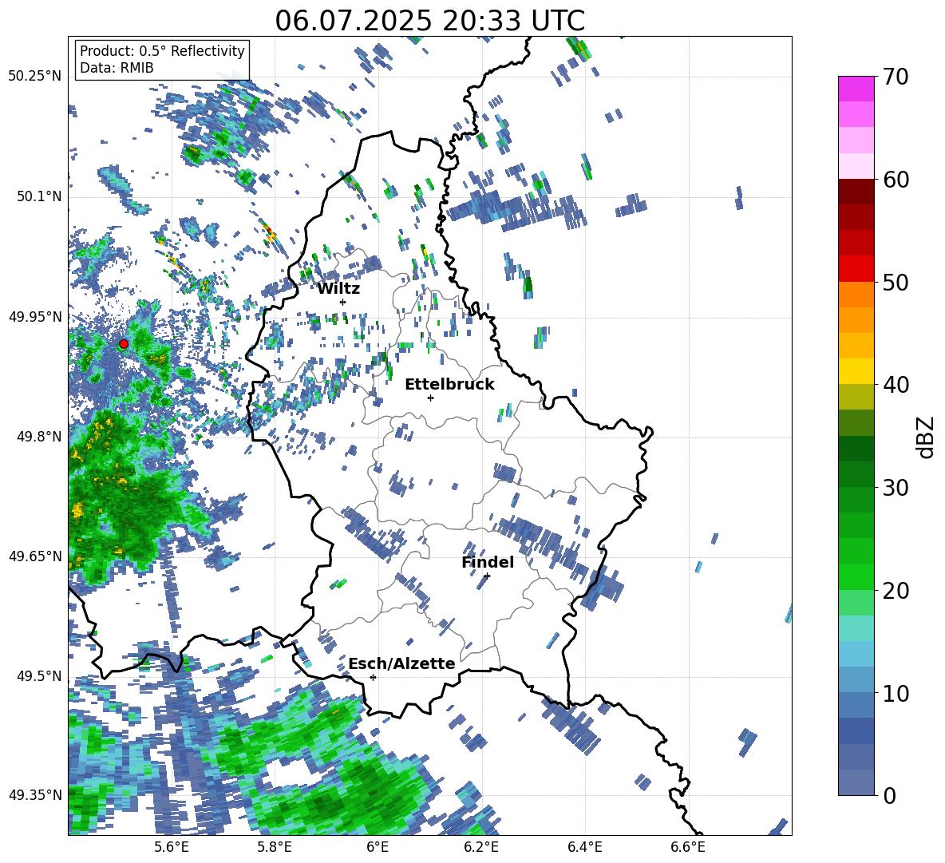Click the 30 colorbar tick label

pos(896,488)
